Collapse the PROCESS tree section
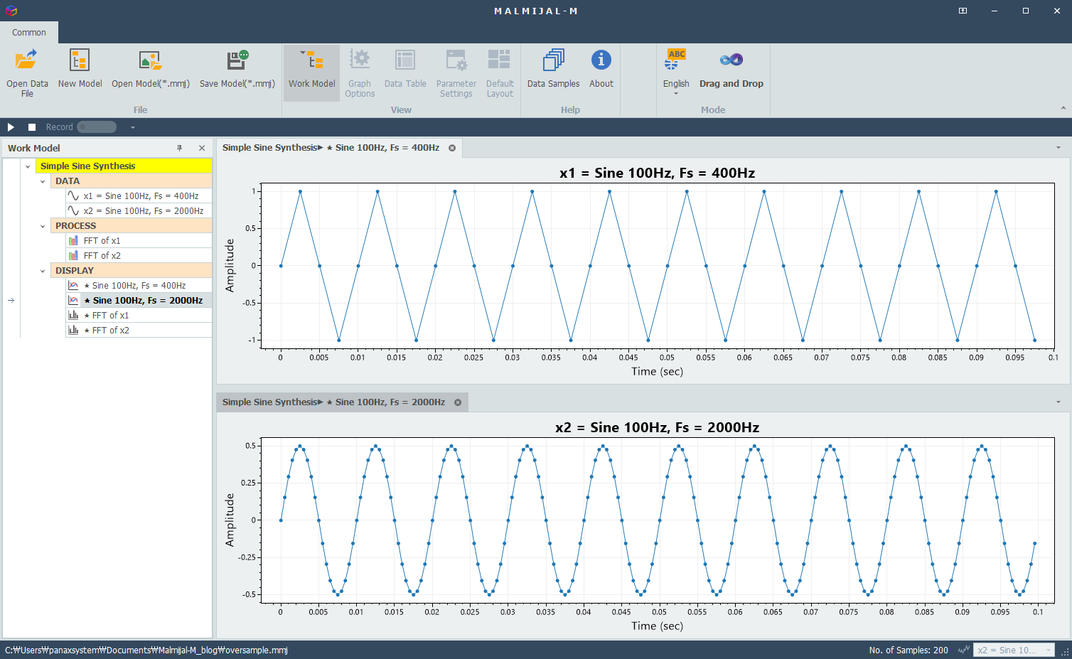The width and height of the screenshot is (1072, 659). (x=43, y=226)
